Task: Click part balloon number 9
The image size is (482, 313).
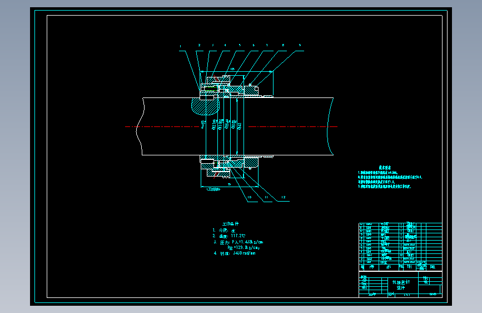Action: 300,45
